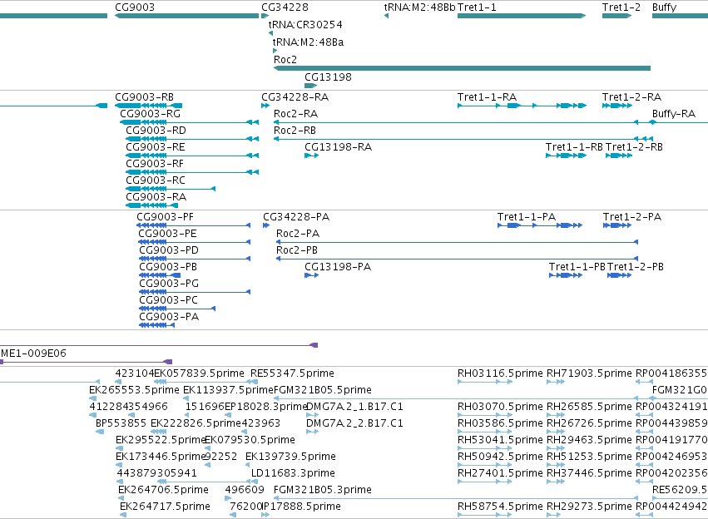Select the DMG7A.2_2.B17.C1 label

(x=355, y=424)
